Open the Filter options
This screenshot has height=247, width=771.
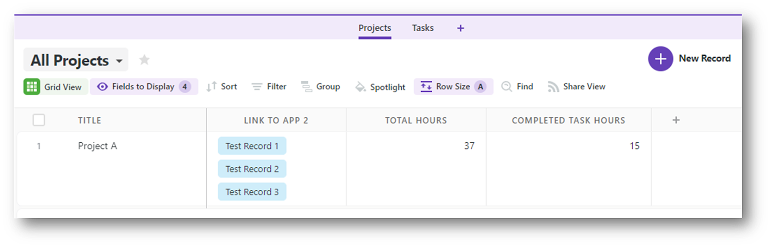269,86
